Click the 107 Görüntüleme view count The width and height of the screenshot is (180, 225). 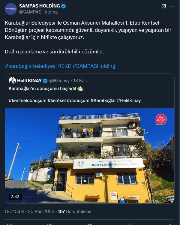click(74, 211)
